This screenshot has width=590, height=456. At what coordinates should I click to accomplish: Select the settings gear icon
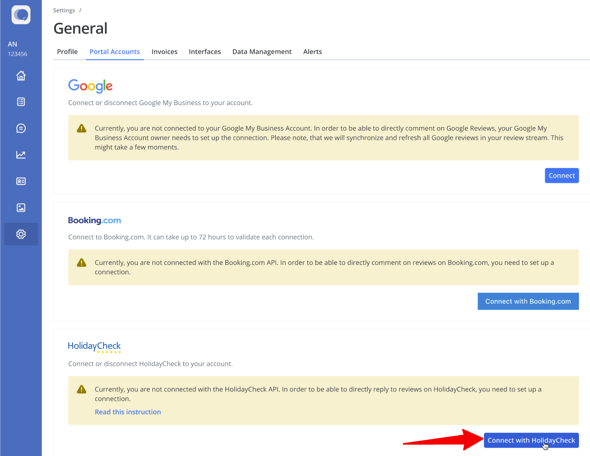21,234
